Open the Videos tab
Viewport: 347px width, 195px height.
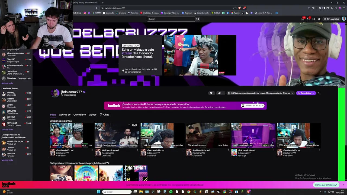(92, 115)
